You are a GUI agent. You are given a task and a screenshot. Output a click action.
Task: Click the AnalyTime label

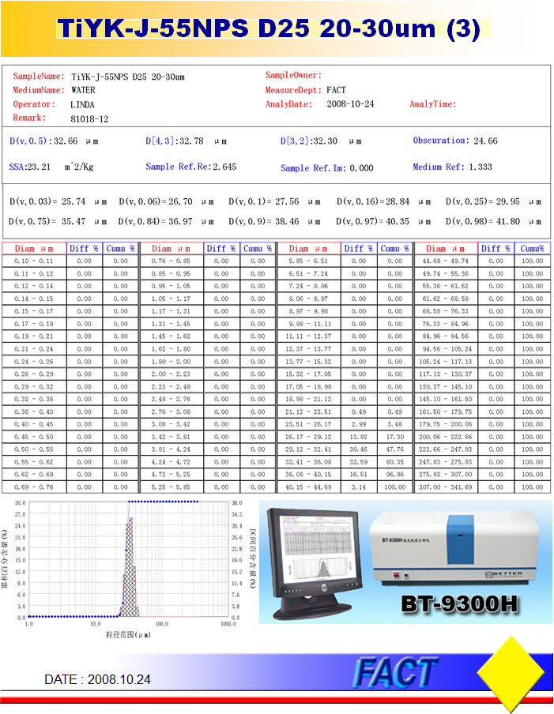[433, 104]
